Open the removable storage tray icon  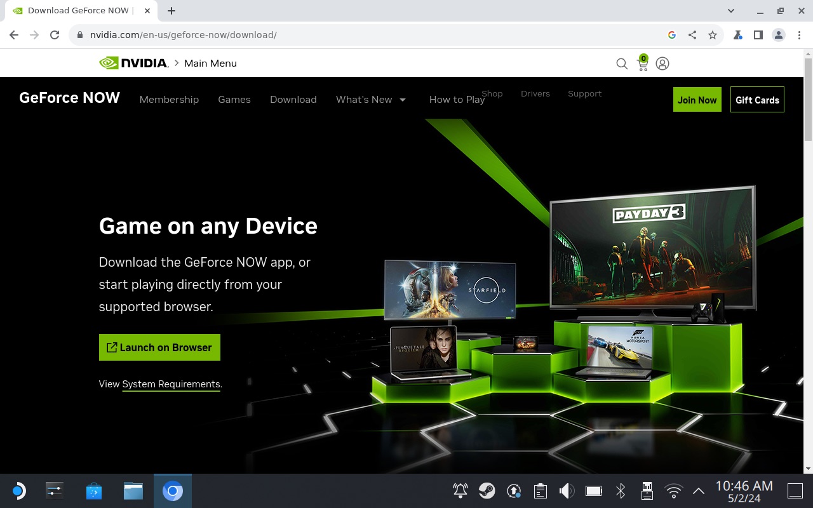pyautogui.click(x=647, y=490)
